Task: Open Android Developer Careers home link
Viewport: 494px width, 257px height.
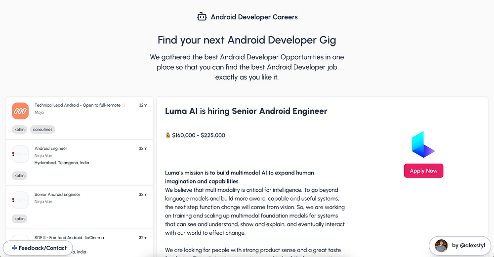Action: 254,17
